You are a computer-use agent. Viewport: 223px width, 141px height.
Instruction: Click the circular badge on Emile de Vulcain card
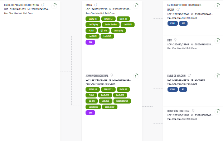217,76
